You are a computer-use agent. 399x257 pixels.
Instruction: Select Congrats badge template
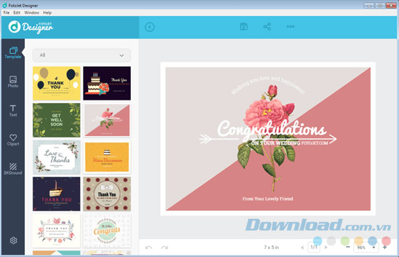coord(107,231)
